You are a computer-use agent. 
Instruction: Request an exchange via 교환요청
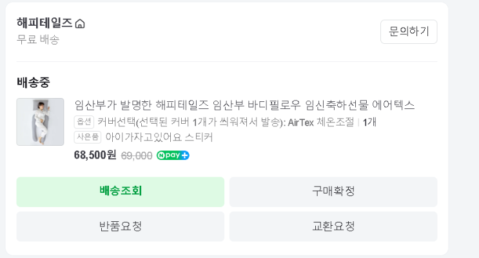[x=333, y=226]
